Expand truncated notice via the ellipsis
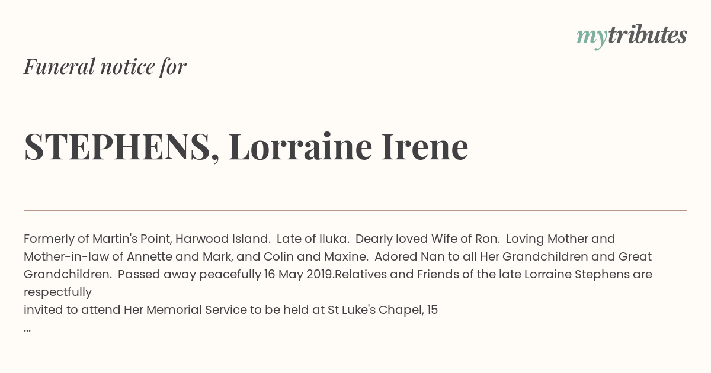 click(x=27, y=328)
